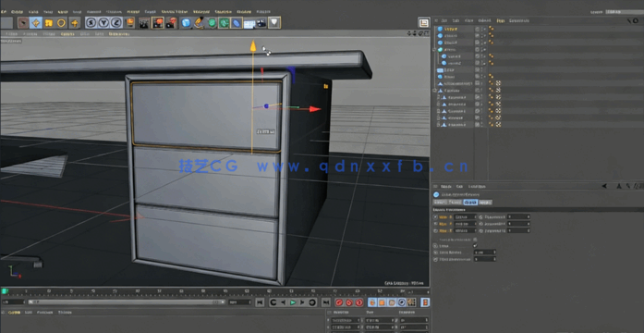Open the User Data menu in Attribute Manager
This screenshot has height=333, width=644.
coord(478,186)
